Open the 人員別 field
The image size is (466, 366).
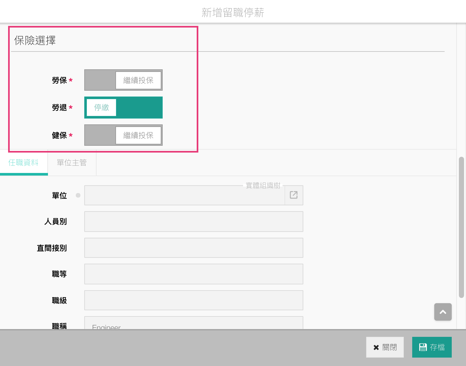[193, 222]
